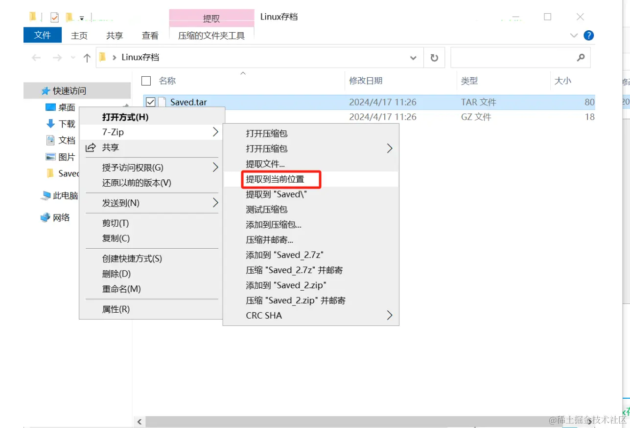This screenshot has height=428, width=630.
Task: Choose 剪切(T) from the context menu
Action: [116, 223]
